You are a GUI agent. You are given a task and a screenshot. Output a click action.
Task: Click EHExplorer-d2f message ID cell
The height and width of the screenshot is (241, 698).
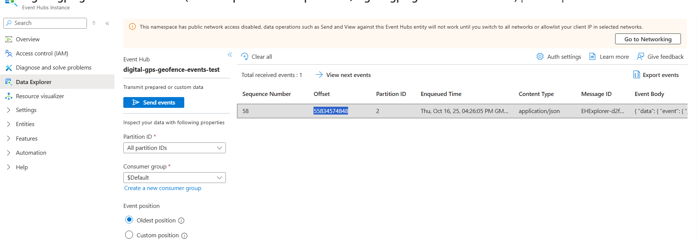point(603,111)
